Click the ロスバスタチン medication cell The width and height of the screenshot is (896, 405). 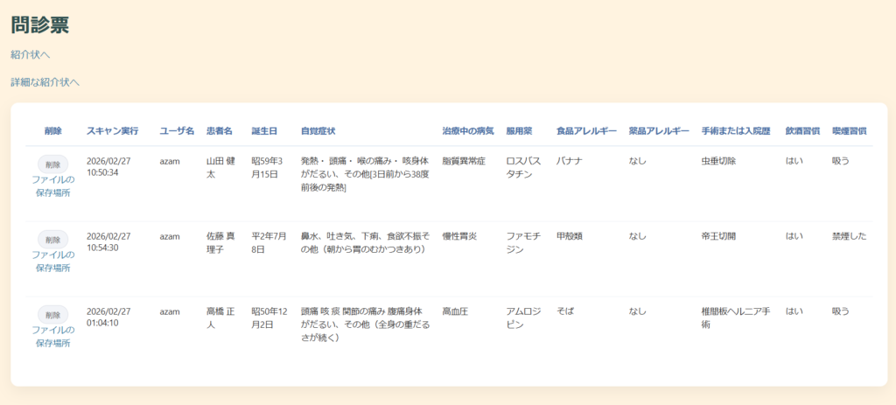pos(525,168)
